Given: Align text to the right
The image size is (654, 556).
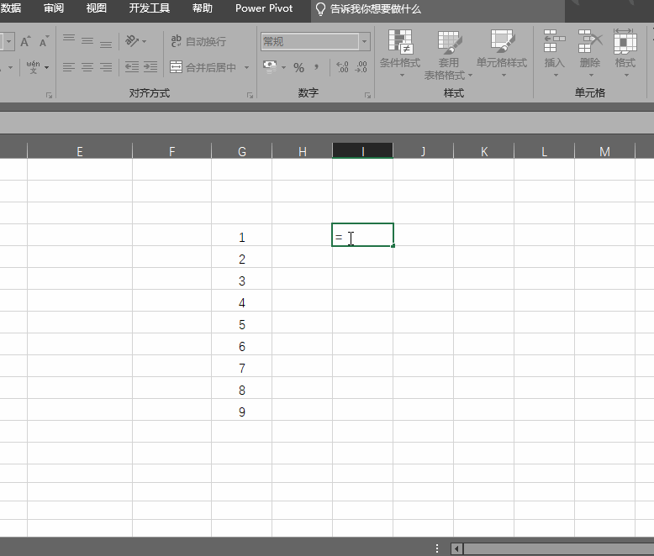Looking at the screenshot, I should tap(106, 67).
